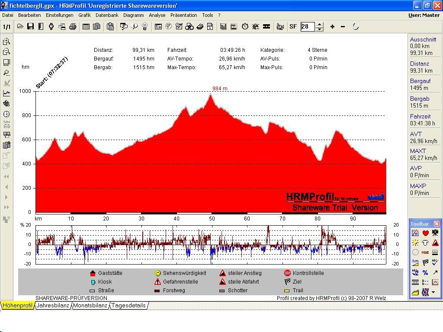
Task: Click the SF smoothing factor input field
Action: click(x=308, y=26)
